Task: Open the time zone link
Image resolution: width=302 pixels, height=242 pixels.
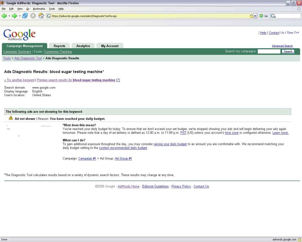Action: [x=232, y=133]
